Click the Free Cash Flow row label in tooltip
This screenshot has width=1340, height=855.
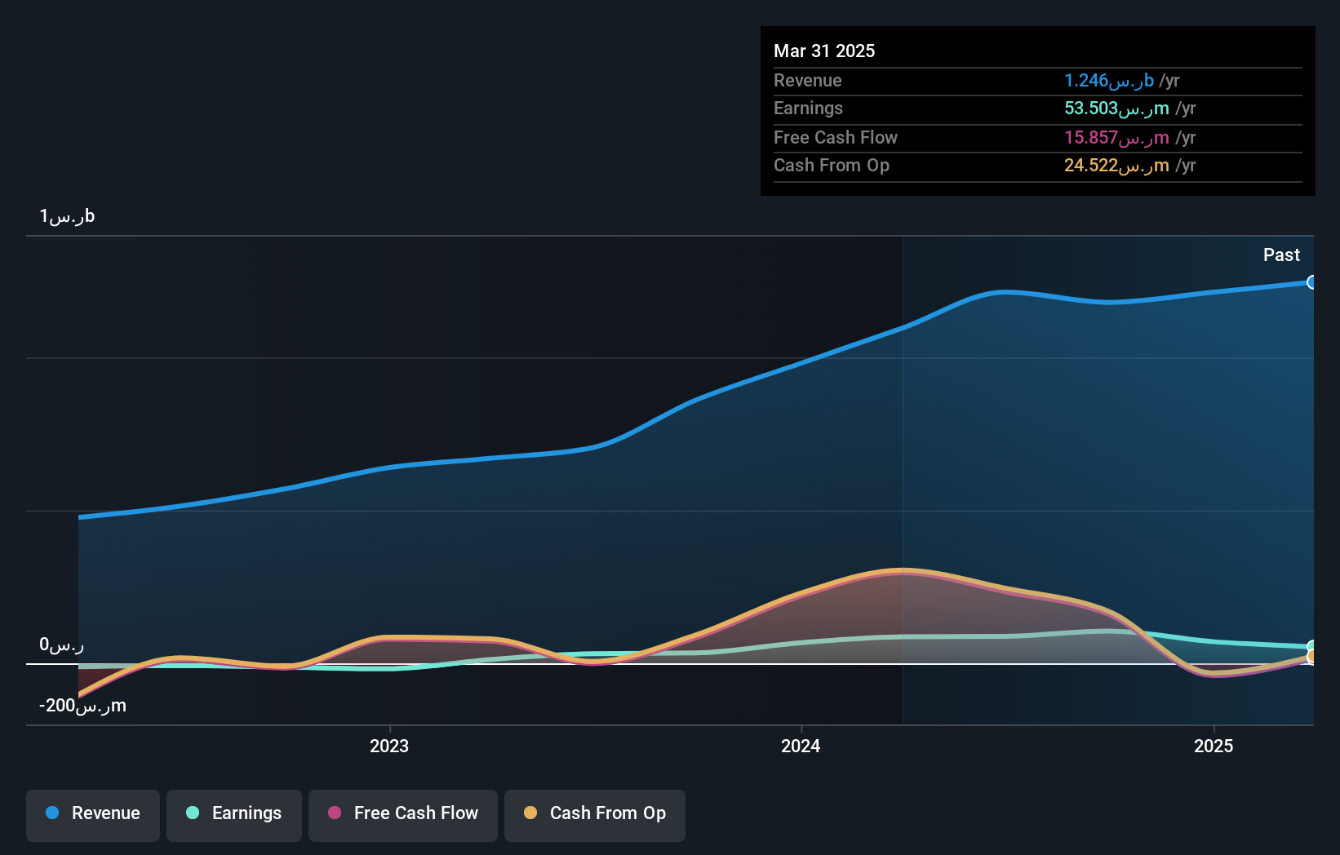click(836, 137)
